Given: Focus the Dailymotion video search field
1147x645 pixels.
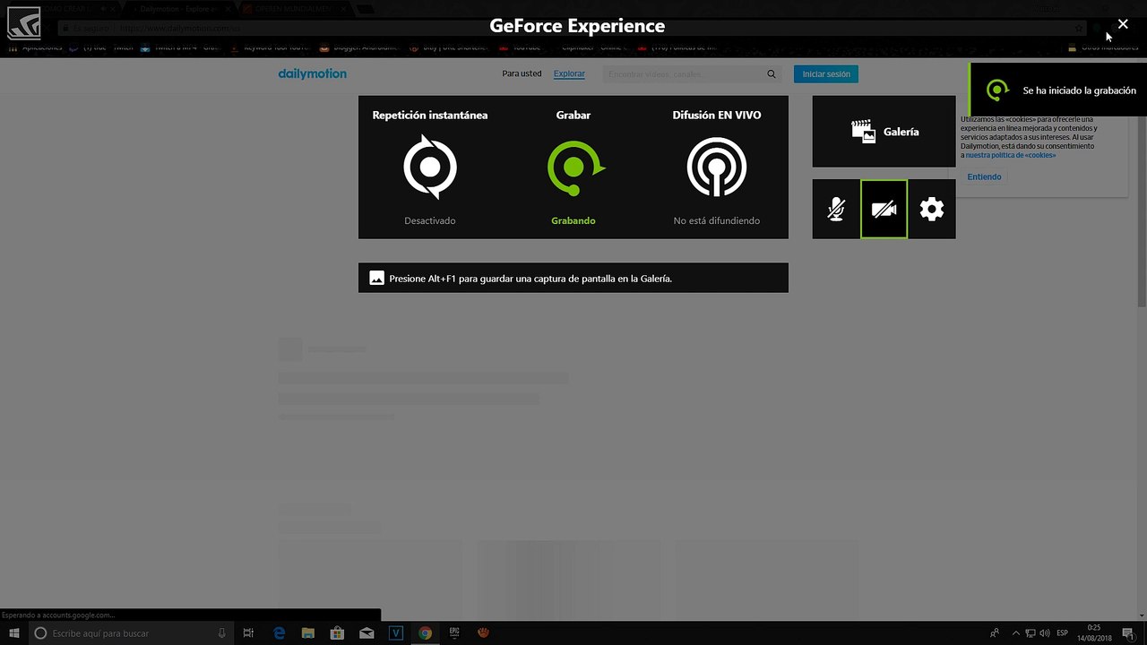Looking at the screenshot, I should 683,73.
